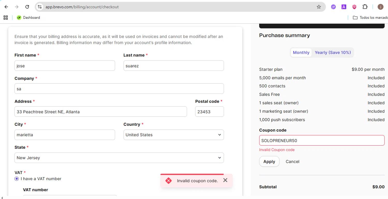Click '1,000 push subscribers' row
The width and height of the screenshot is (388, 199).
pyautogui.click(x=322, y=120)
